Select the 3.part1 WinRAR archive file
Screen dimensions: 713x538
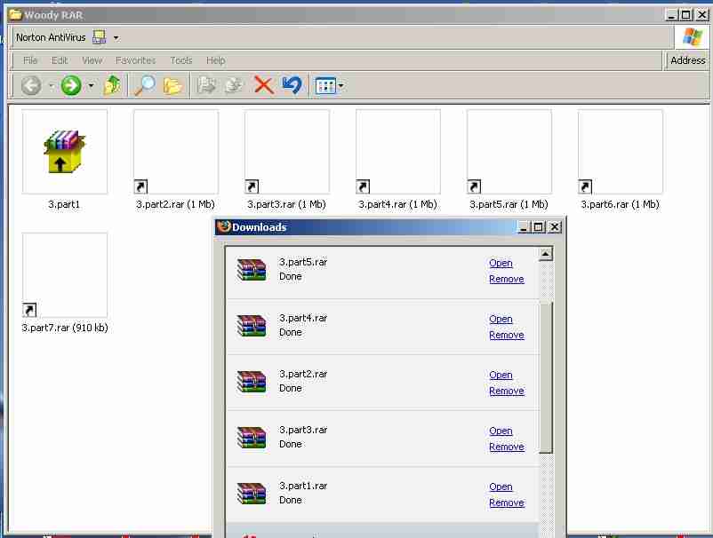tap(64, 152)
